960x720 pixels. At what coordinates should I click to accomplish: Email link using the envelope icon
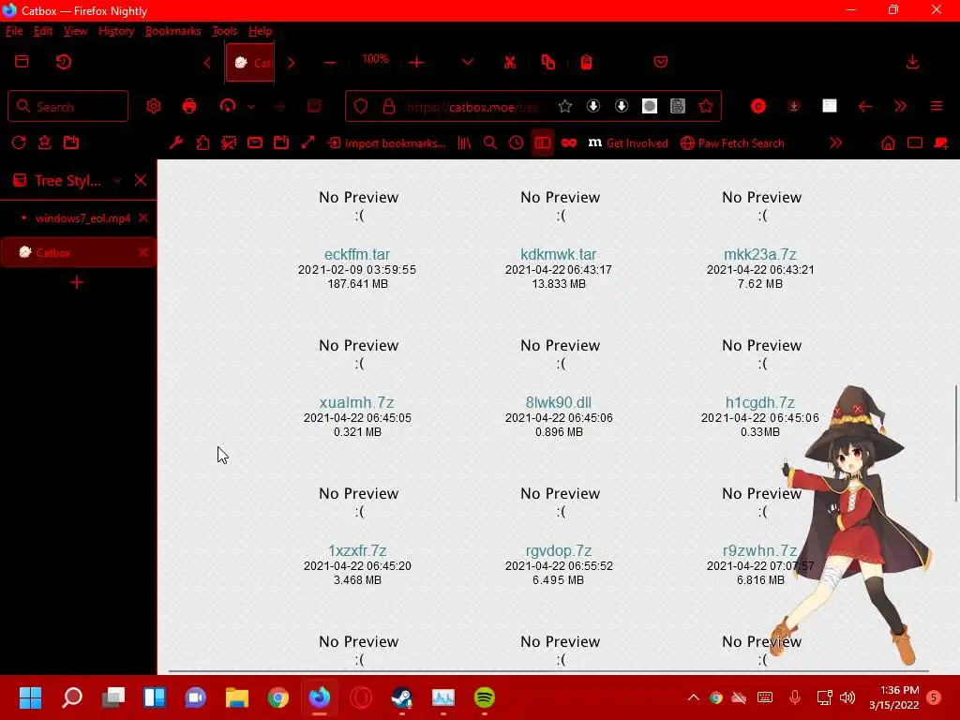(x=255, y=142)
